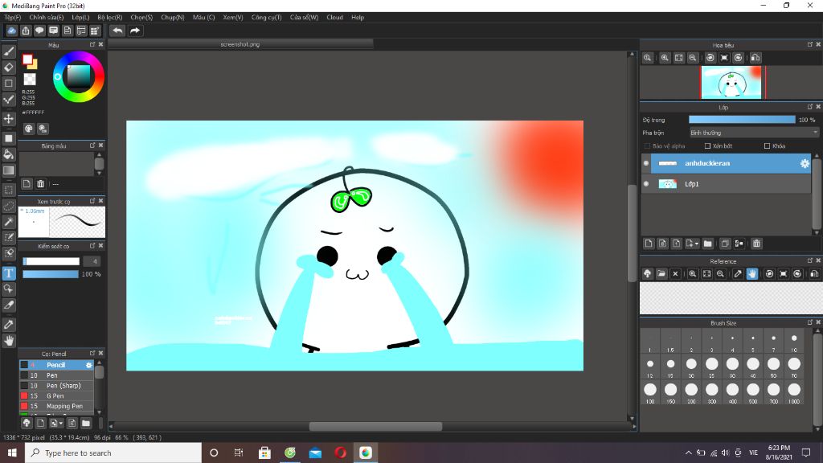The width and height of the screenshot is (823, 463).
Task: Activate the Text tool
Action: (8, 273)
